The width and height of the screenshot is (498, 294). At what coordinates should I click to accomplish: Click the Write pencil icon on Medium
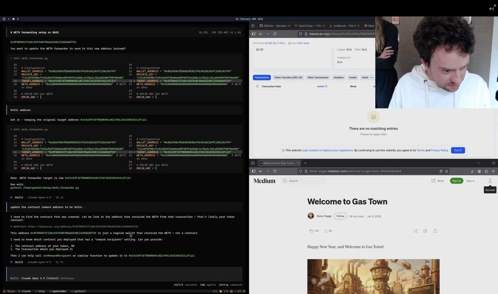433,181
